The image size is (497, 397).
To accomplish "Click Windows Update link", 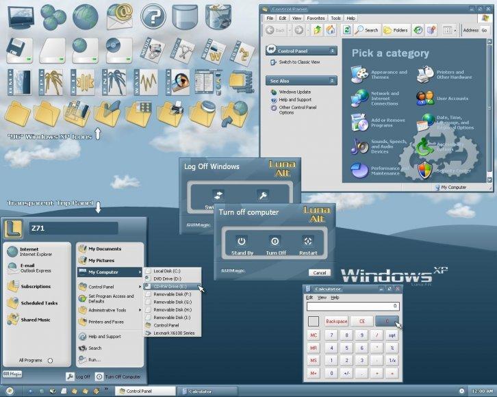I will (295, 92).
